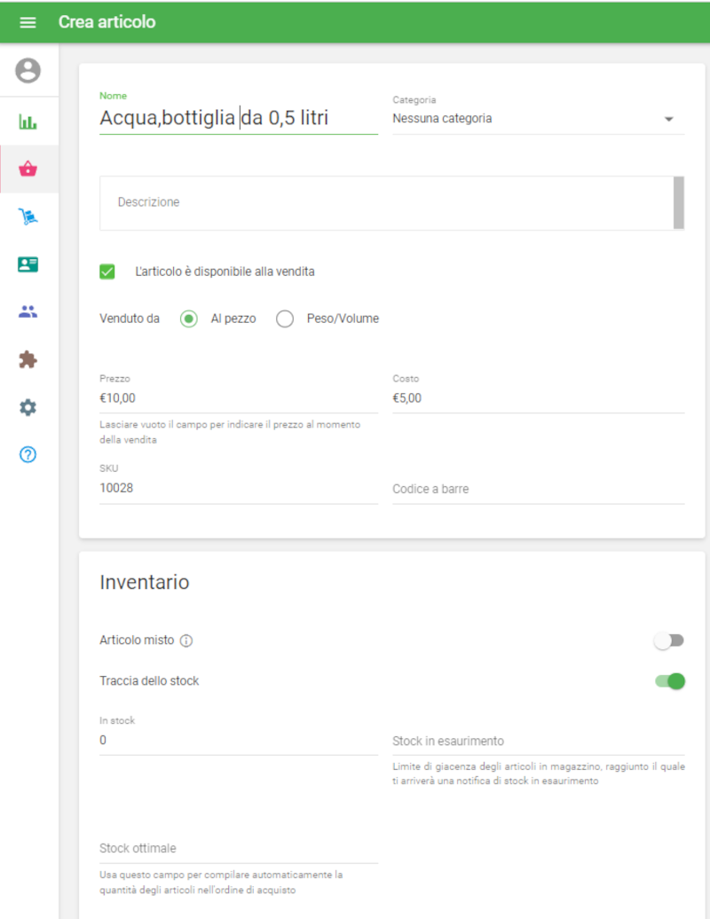Enable the Articolo misto toggle
The height and width of the screenshot is (919, 710).
click(x=669, y=640)
